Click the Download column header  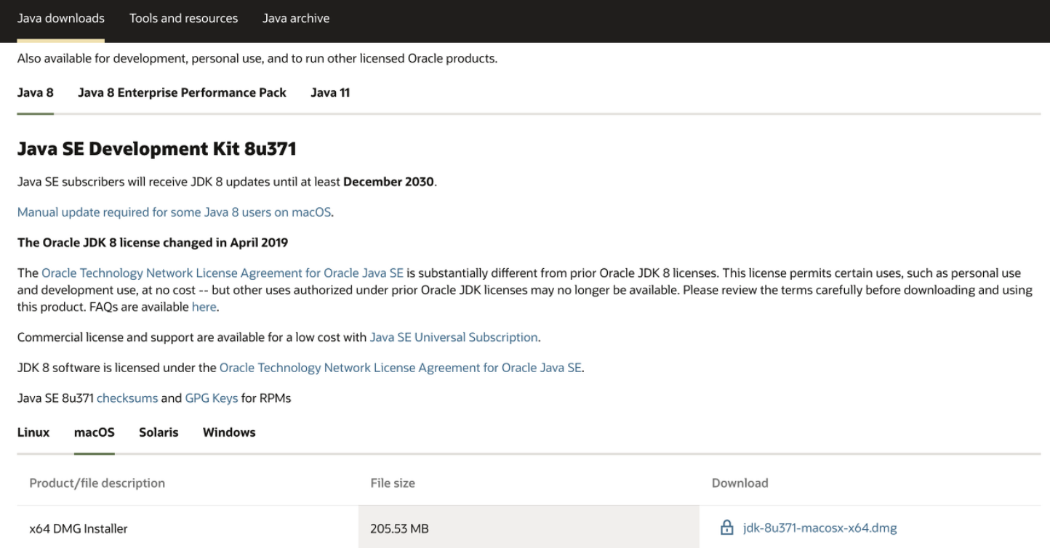(x=740, y=483)
